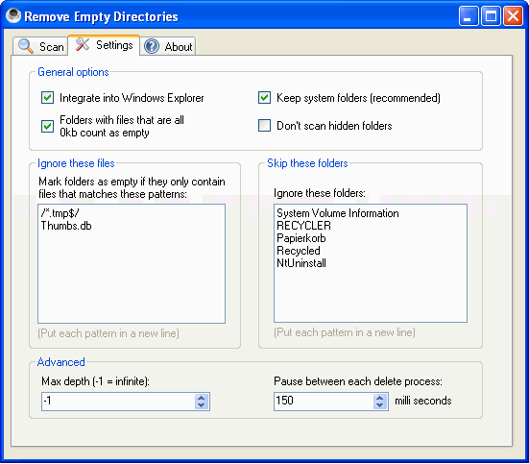Click the pause milliseconds value field
The width and height of the screenshot is (529, 464).
point(324,402)
